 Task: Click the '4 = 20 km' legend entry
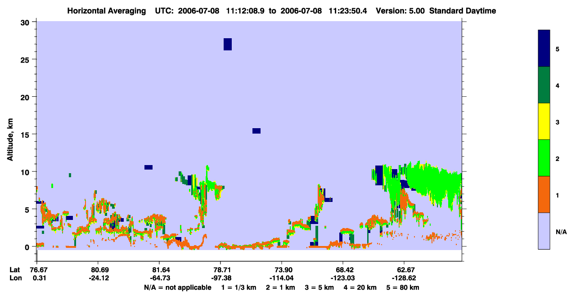coord(359,287)
